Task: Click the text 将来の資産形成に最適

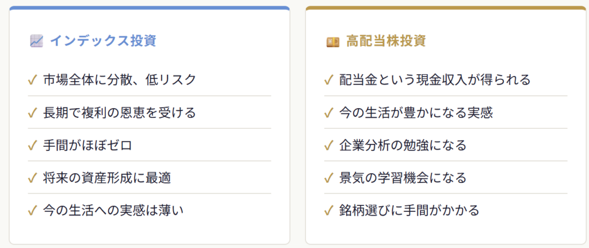Action: tap(107, 178)
